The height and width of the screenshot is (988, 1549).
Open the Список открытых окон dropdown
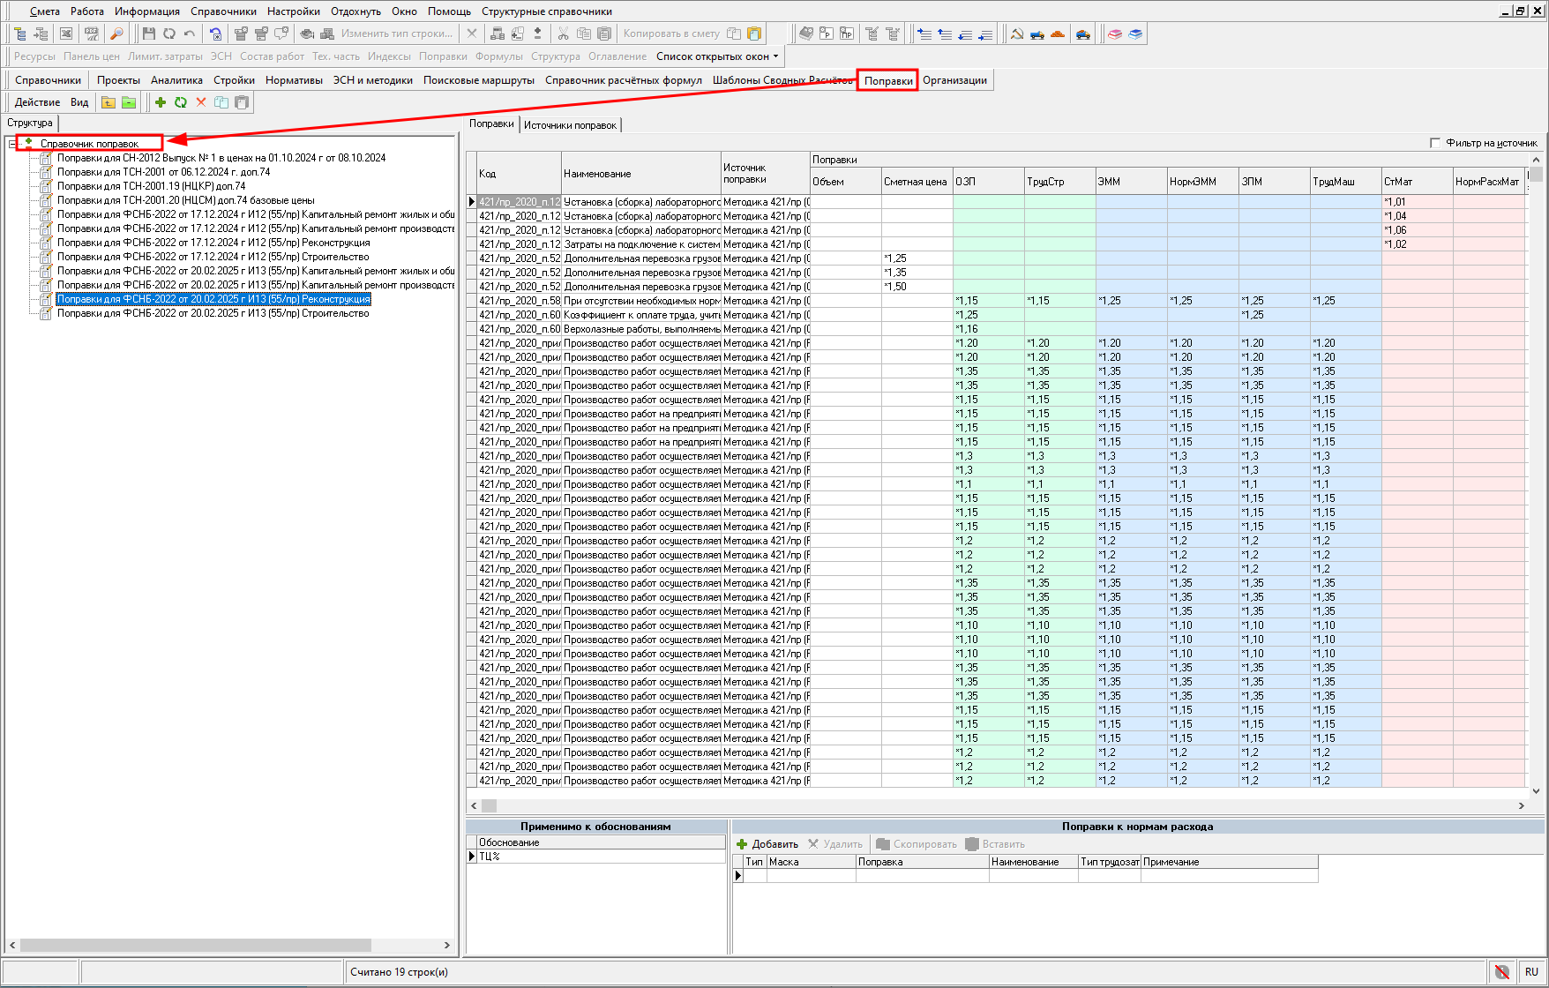tap(717, 56)
